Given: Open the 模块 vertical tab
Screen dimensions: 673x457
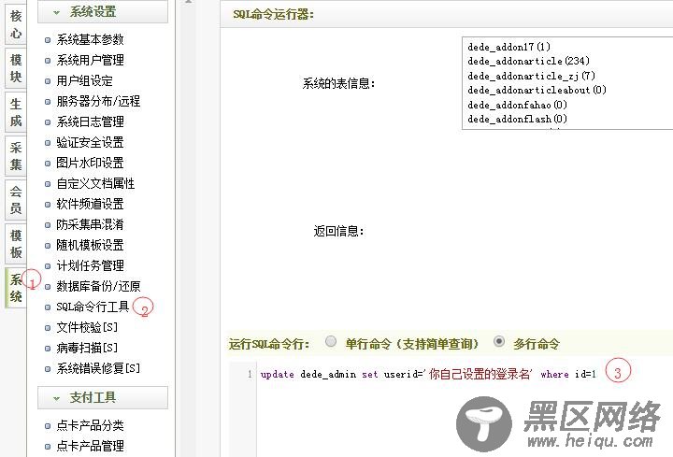Looking at the screenshot, I should 16,68.
